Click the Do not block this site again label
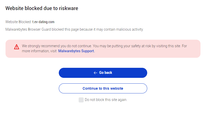The width and height of the screenshot is (206, 113). pos(106,100)
